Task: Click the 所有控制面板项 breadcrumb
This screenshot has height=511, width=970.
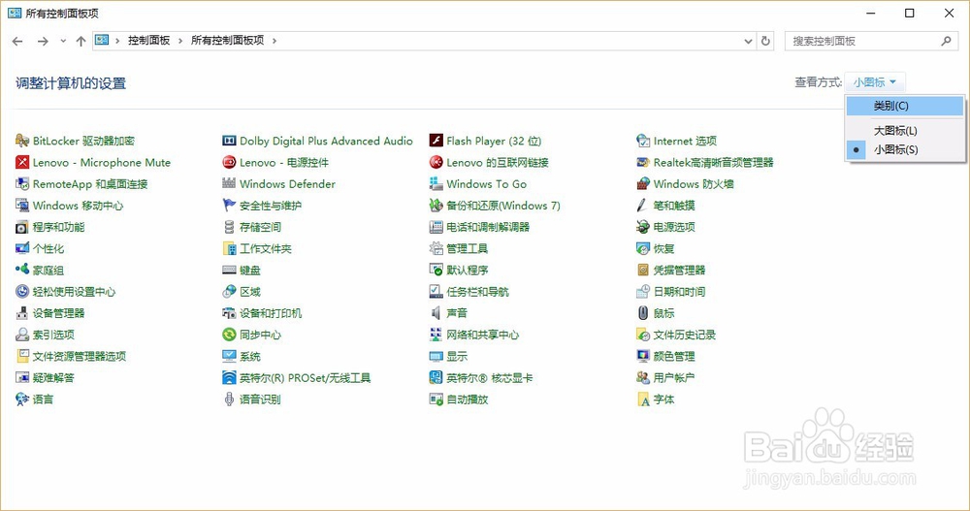Action: click(228, 41)
